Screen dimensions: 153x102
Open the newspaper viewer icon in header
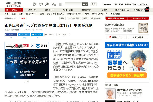click(x=34, y=4)
